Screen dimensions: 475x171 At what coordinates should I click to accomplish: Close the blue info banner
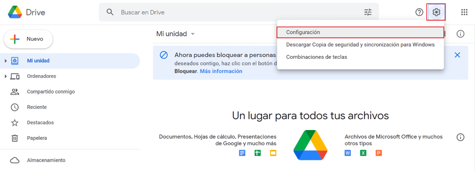(457, 55)
